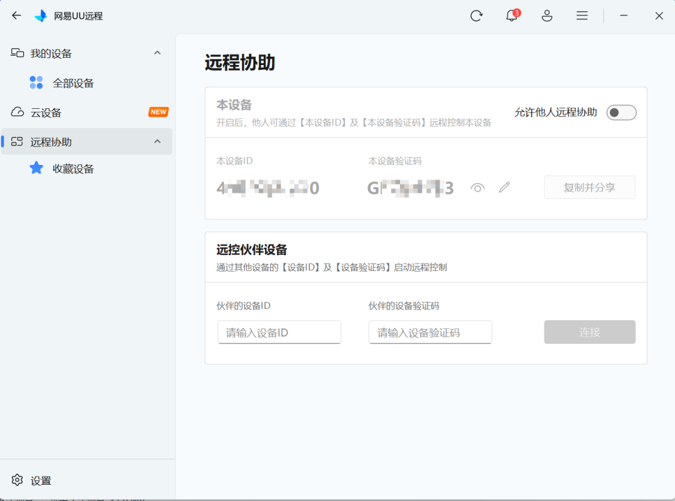Click the 允许他人远程协助 label
The width and height of the screenshot is (675, 501).
[556, 113]
